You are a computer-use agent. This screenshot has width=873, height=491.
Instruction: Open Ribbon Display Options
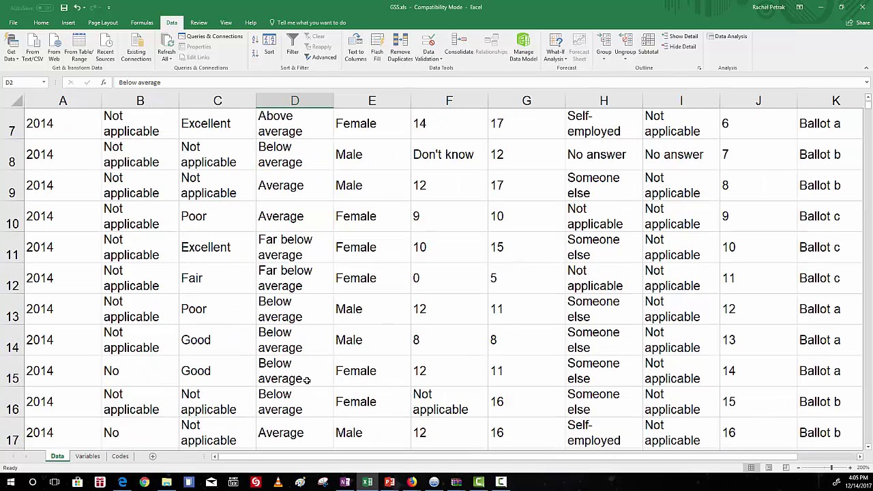point(799,8)
